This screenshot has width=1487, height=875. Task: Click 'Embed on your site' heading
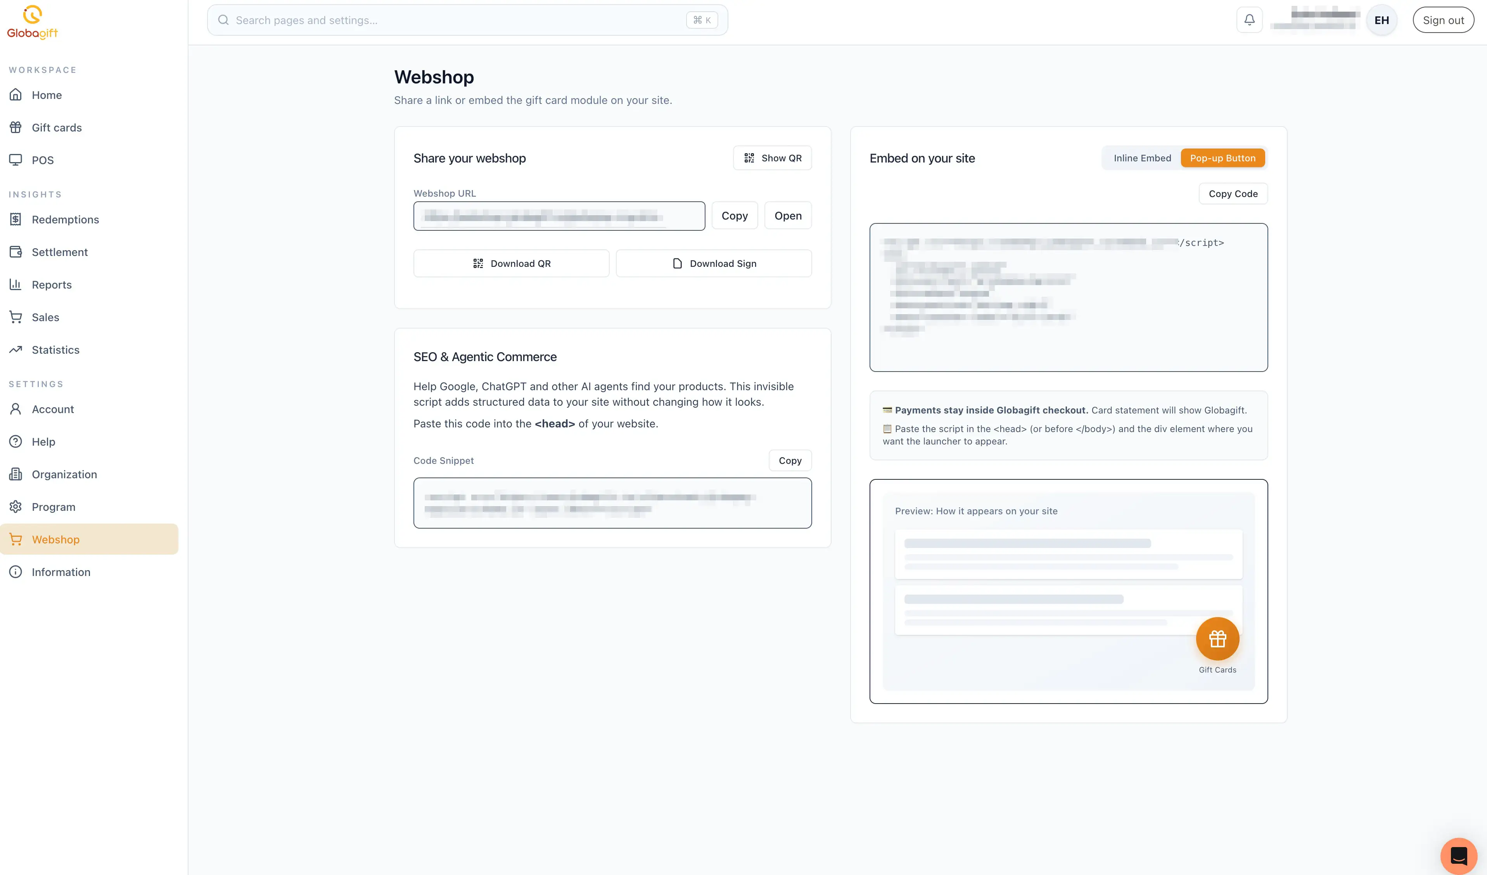click(922, 158)
